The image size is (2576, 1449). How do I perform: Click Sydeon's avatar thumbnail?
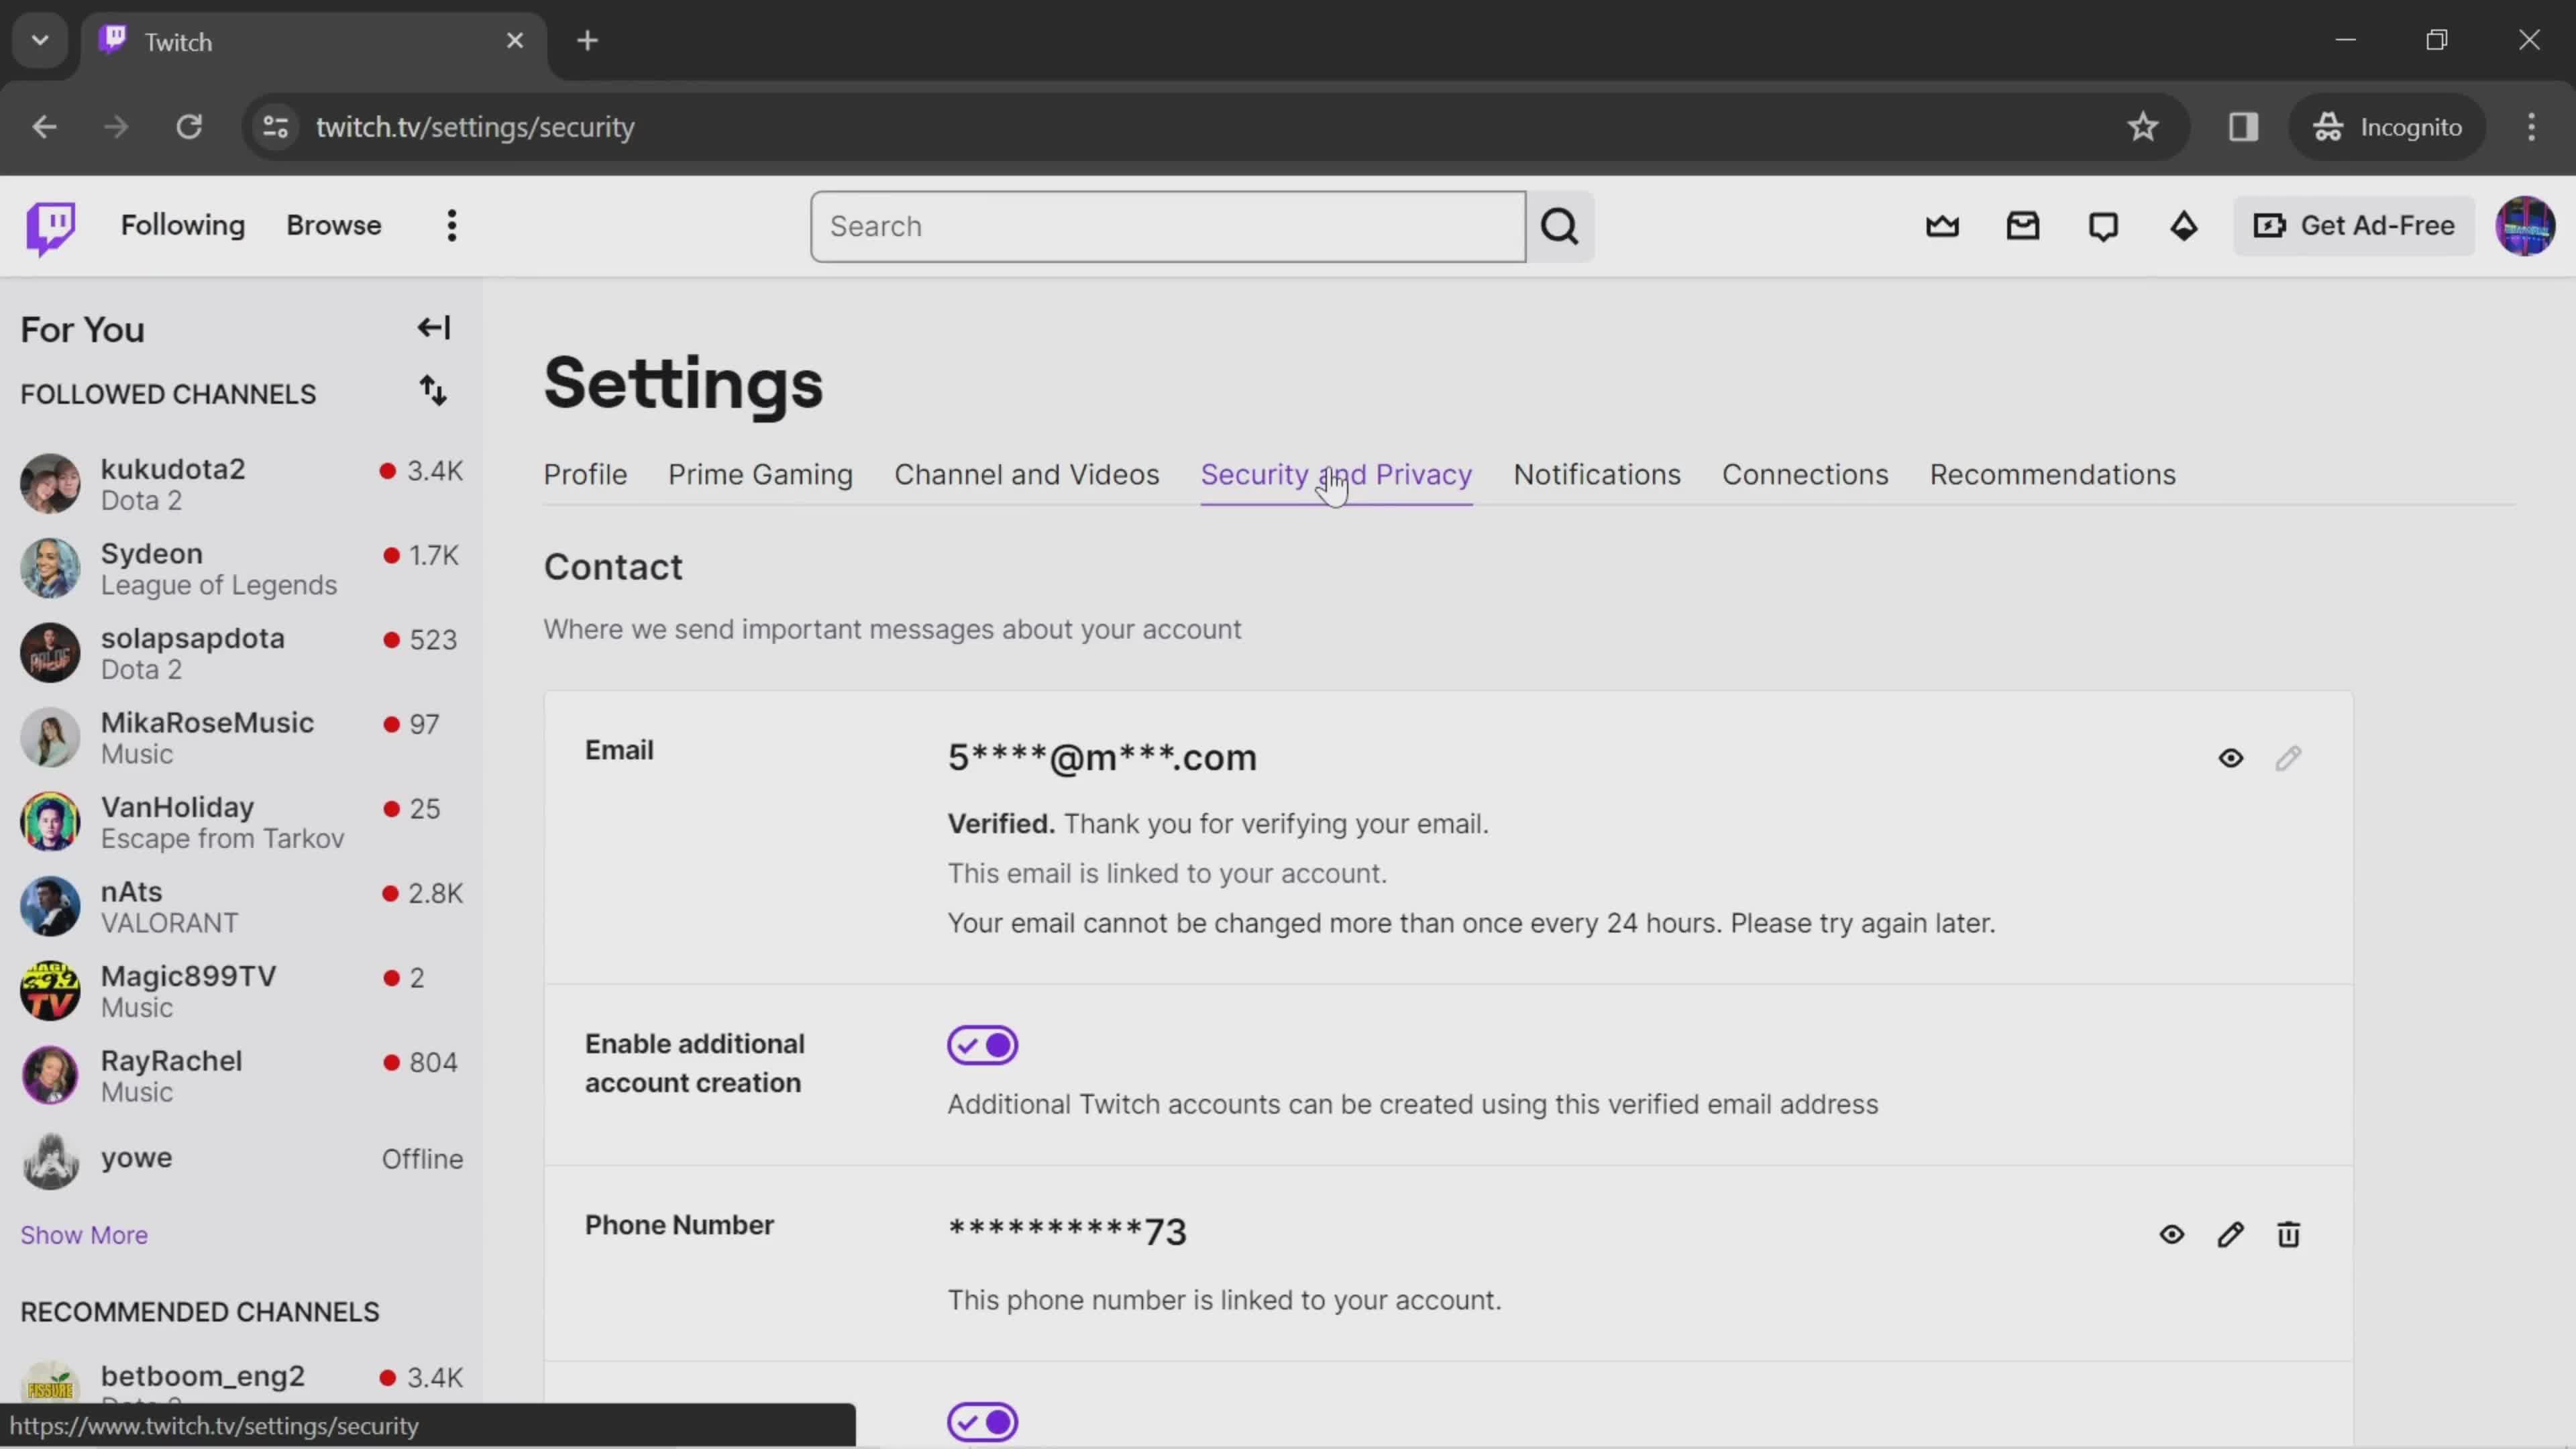tap(50, 569)
